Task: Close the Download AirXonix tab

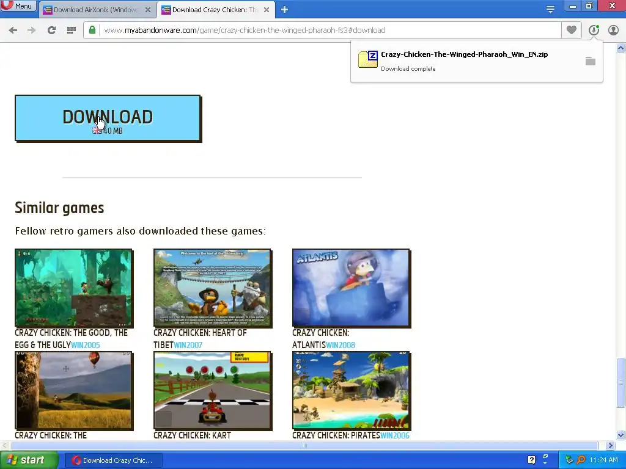Action: (x=148, y=10)
